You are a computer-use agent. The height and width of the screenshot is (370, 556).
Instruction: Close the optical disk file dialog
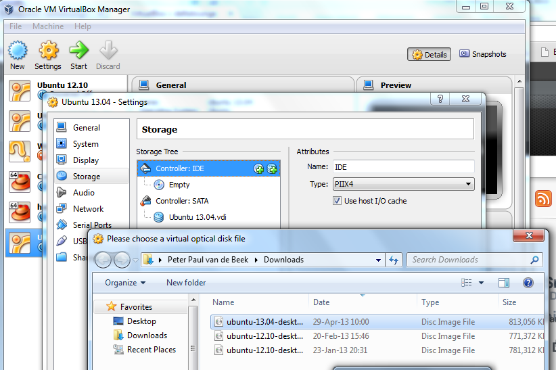[x=529, y=235]
